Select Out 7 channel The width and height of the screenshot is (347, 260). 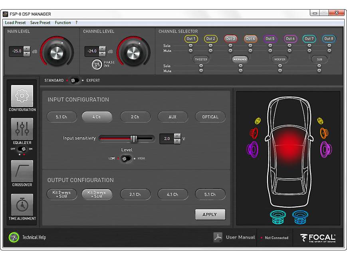309,39
